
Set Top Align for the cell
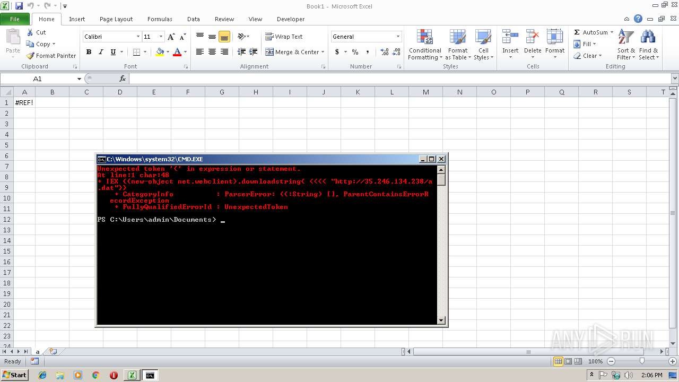pos(200,37)
